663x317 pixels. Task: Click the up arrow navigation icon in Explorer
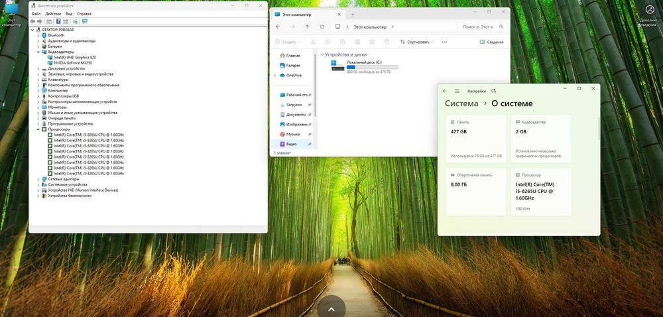308,27
